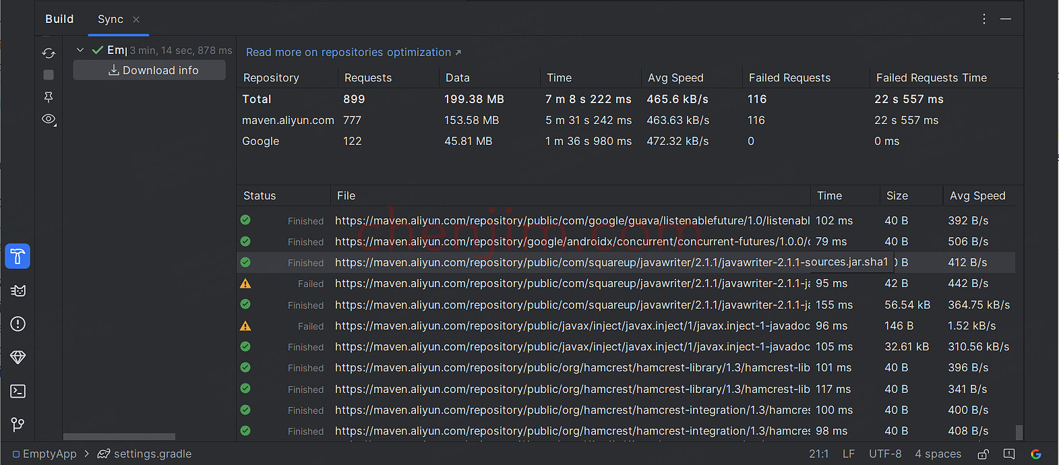1059x465 pixels.
Task: Click the 21:1 cursor position indicator
Action: pyautogui.click(x=818, y=454)
